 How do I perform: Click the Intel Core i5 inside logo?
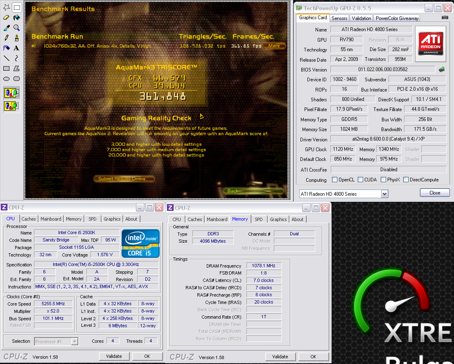tap(140, 243)
